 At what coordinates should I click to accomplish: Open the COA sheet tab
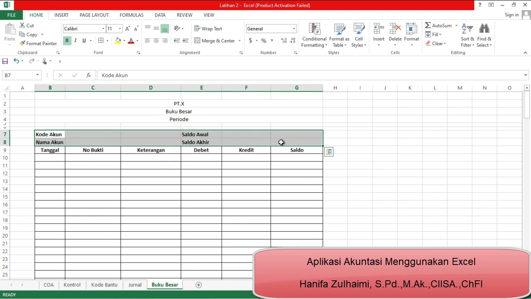(x=49, y=285)
